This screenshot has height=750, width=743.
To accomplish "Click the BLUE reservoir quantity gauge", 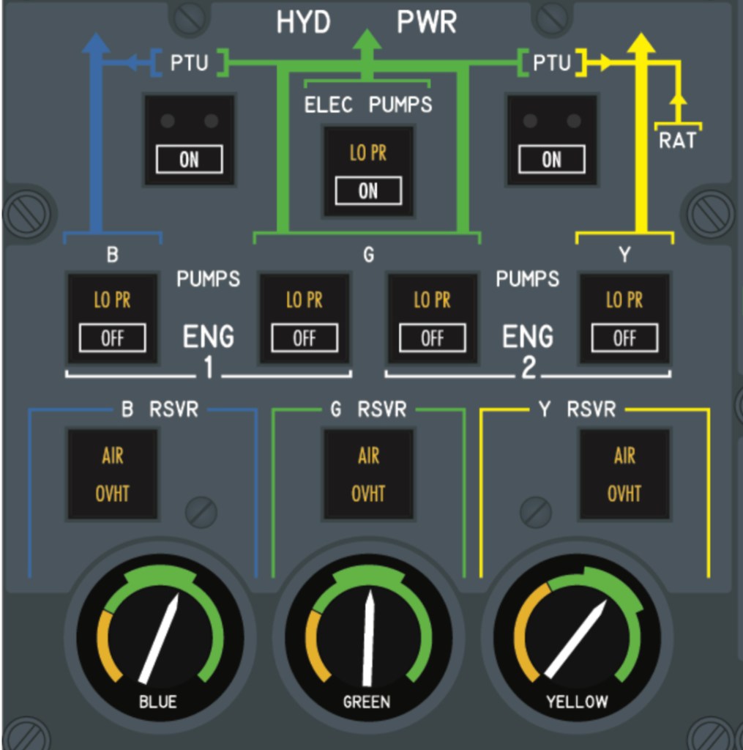I will [x=160, y=636].
